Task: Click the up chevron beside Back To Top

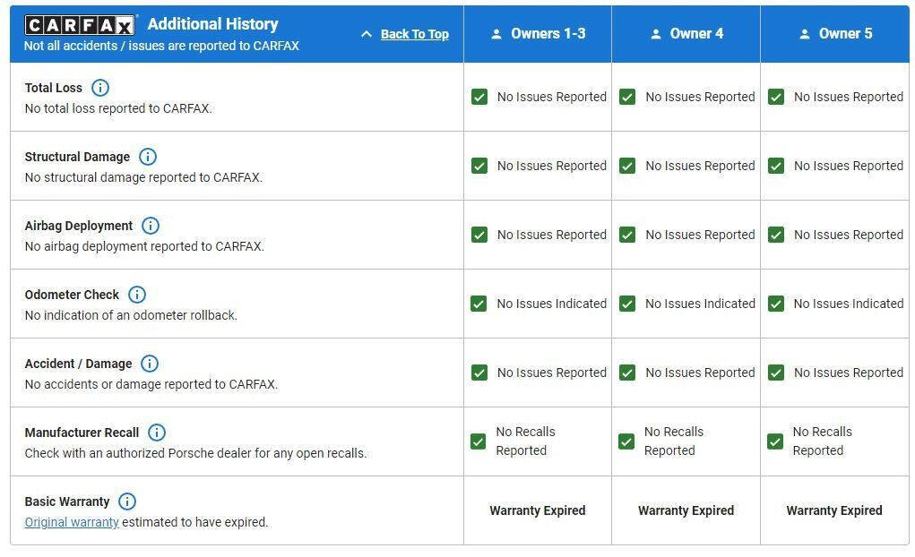Action: (x=366, y=34)
